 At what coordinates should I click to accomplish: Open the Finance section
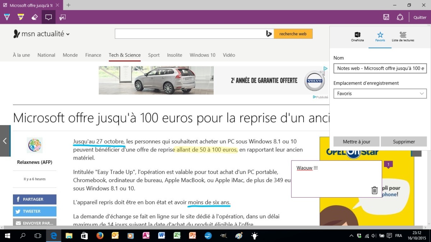click(93, 55)
